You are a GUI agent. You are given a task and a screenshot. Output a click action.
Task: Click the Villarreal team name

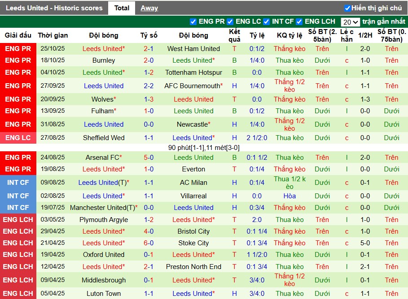pyautogui.click(x=193, y=196)
